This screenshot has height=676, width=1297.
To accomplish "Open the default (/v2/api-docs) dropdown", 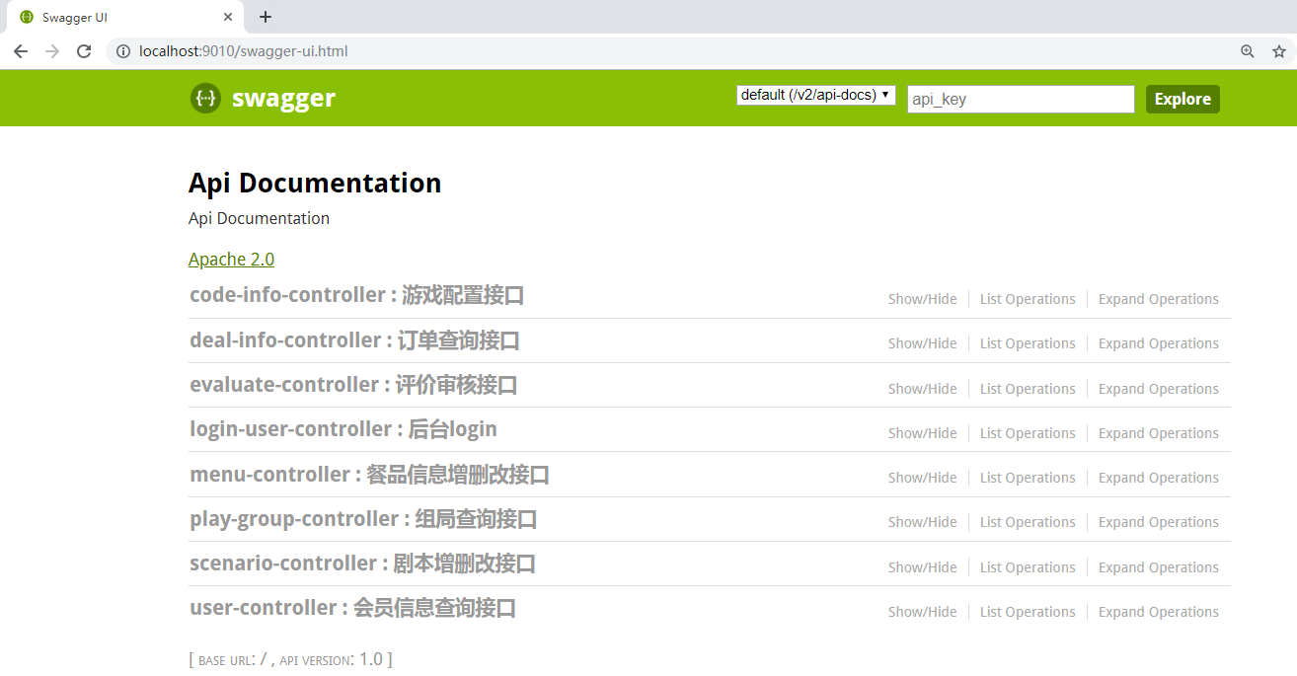I will tap(815, 95).
